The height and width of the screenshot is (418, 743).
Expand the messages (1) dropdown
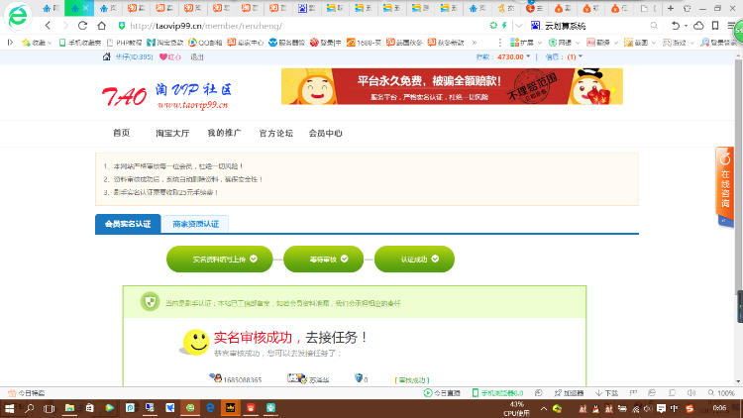point(581,56)
